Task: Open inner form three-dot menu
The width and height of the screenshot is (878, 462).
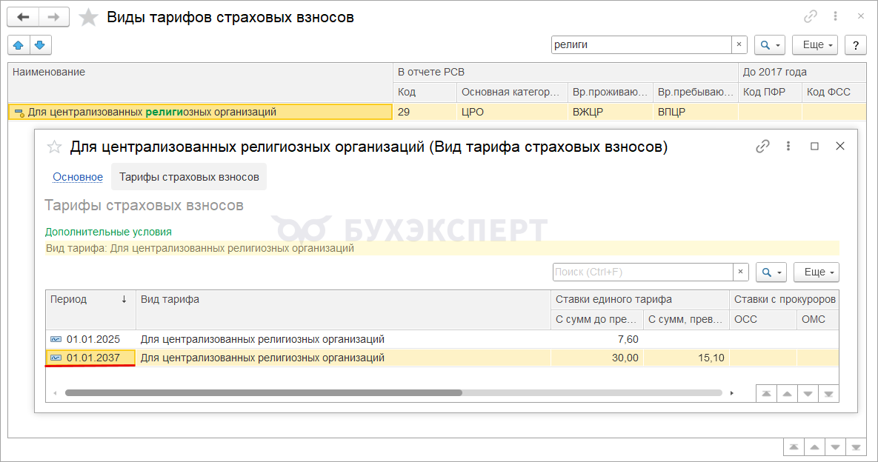Action: point(788,147)
